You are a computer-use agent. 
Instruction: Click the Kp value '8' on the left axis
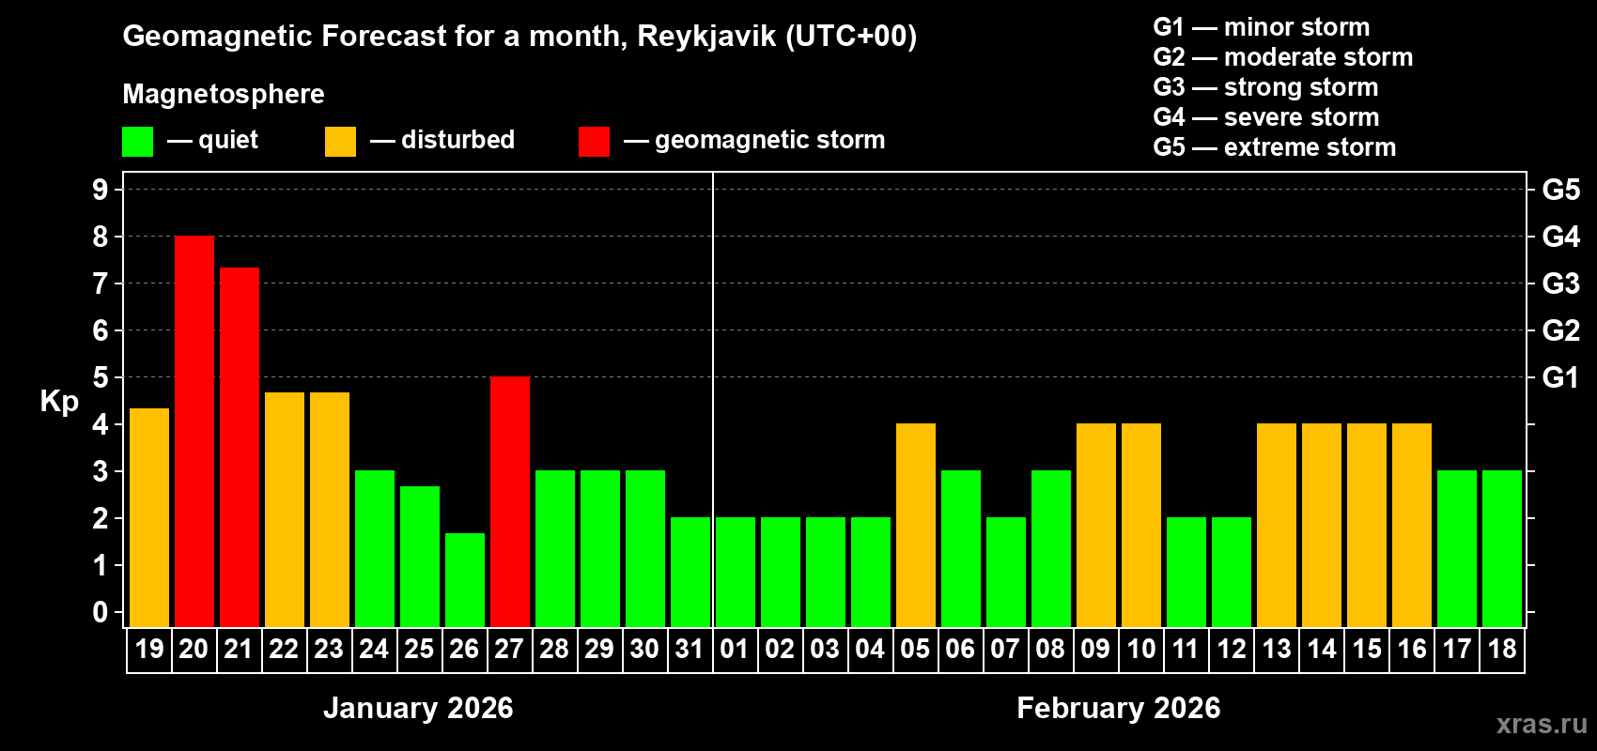[x=101, y=237]
